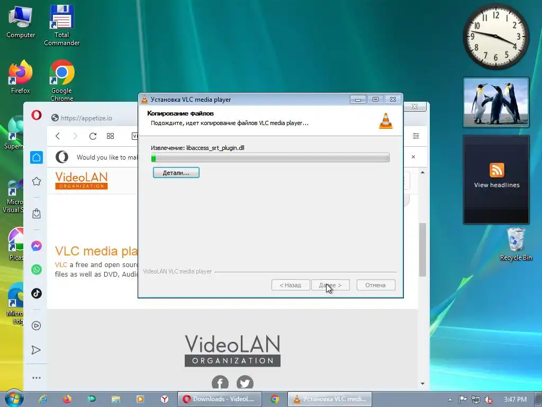
Task: Switch to Chrome taskbar button
Action: (275, 399)
